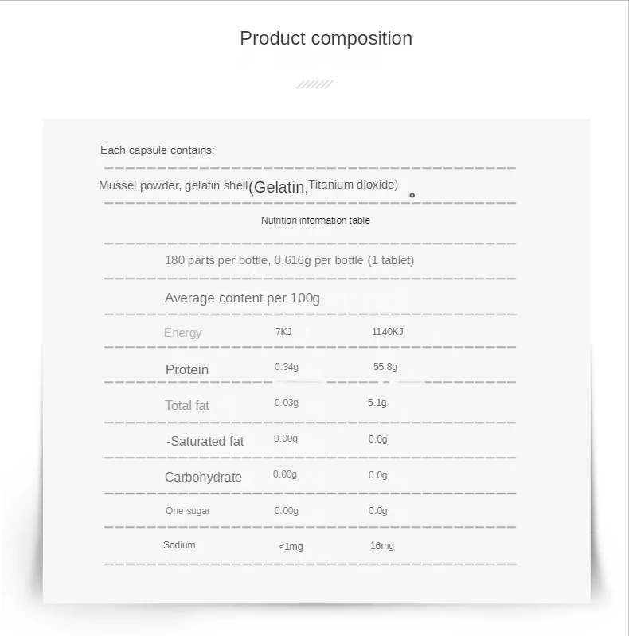
Task: Select the '-Saturated fat' row label
Action: point(205,441)
